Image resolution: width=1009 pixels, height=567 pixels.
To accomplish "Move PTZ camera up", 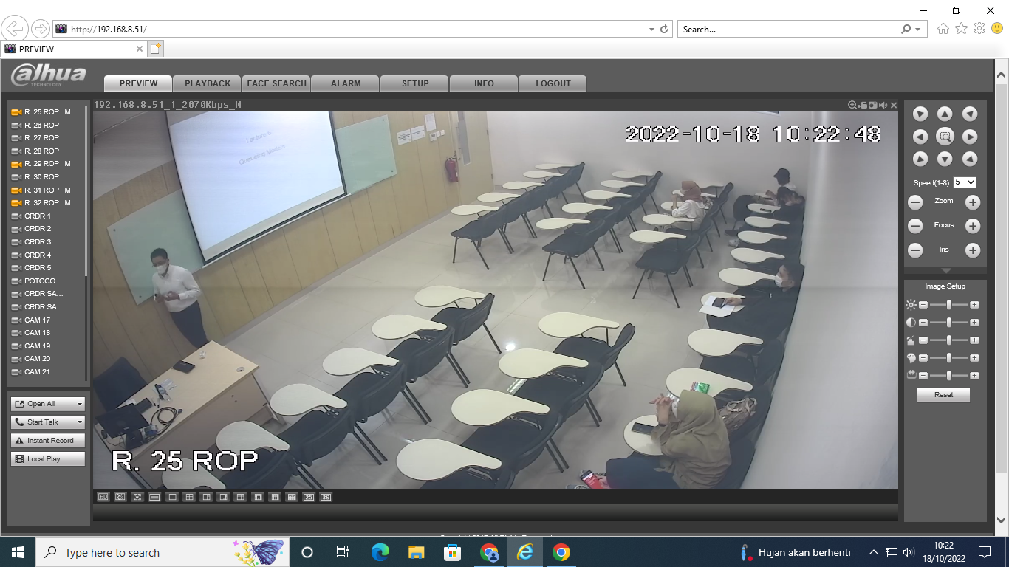I will pyautogui.click(x=945, y=114).
